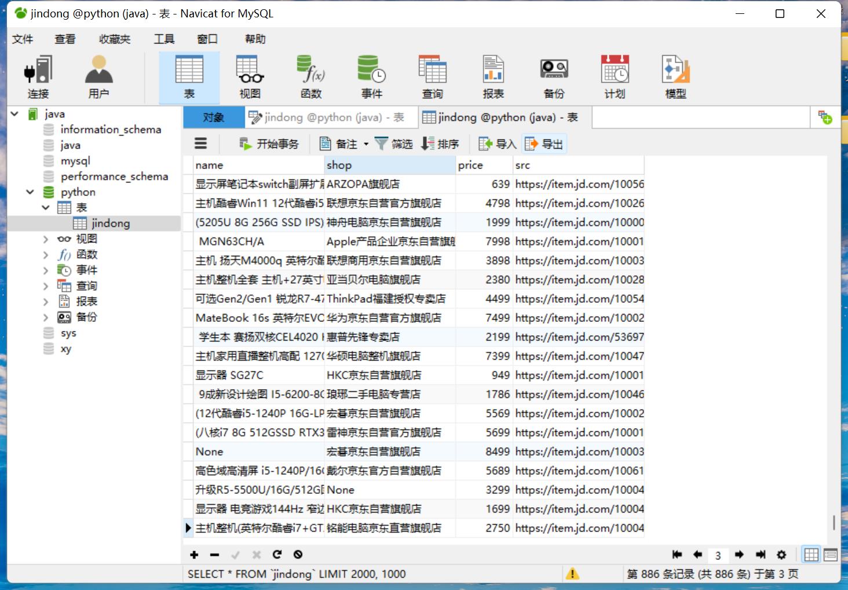Expand the 报表 node in tree
The width and height of the screenshot is (848, 590).
point(46,301)
